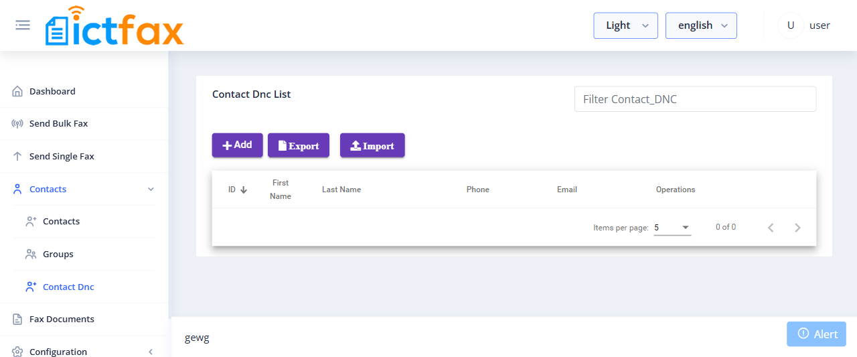Open the Contact Dnc sub-item
Image resolution: width=857 pixels, height=357 pixels.
(68, 287)
